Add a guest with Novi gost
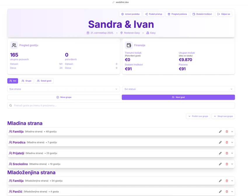This screenshot has width=248, height=196. coord(178,97)
